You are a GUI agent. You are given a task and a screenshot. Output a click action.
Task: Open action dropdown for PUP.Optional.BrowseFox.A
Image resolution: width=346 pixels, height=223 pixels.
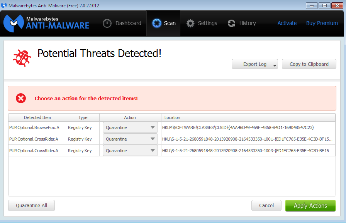click(130, 127)
